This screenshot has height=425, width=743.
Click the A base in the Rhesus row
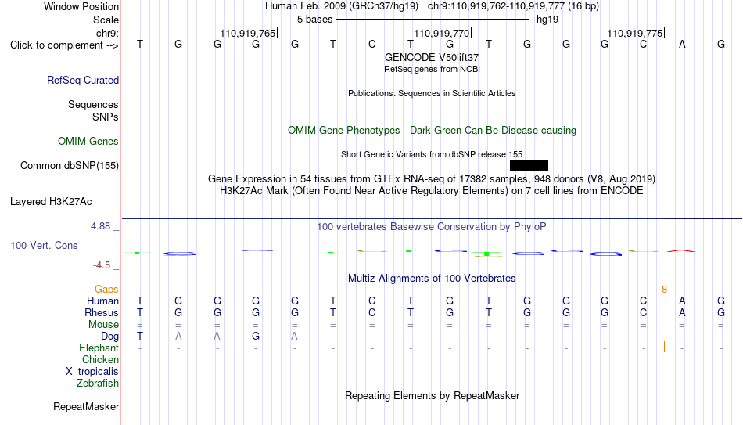click(682, 312)
